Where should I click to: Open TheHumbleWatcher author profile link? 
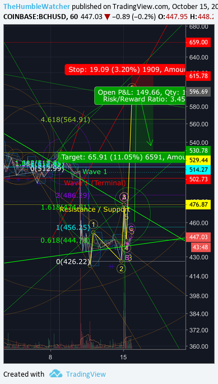pos(37,6)
